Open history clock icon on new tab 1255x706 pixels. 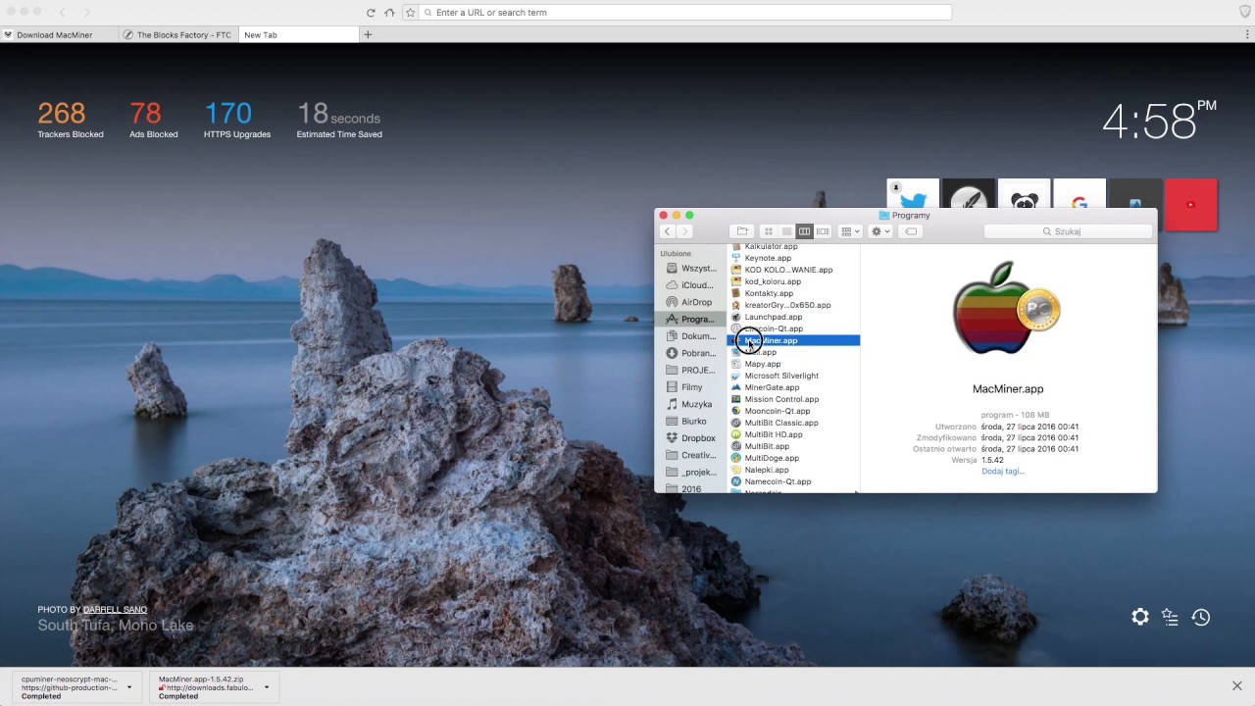tap(1201, 617)
